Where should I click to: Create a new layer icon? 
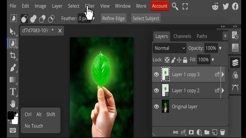pos(214,132)
